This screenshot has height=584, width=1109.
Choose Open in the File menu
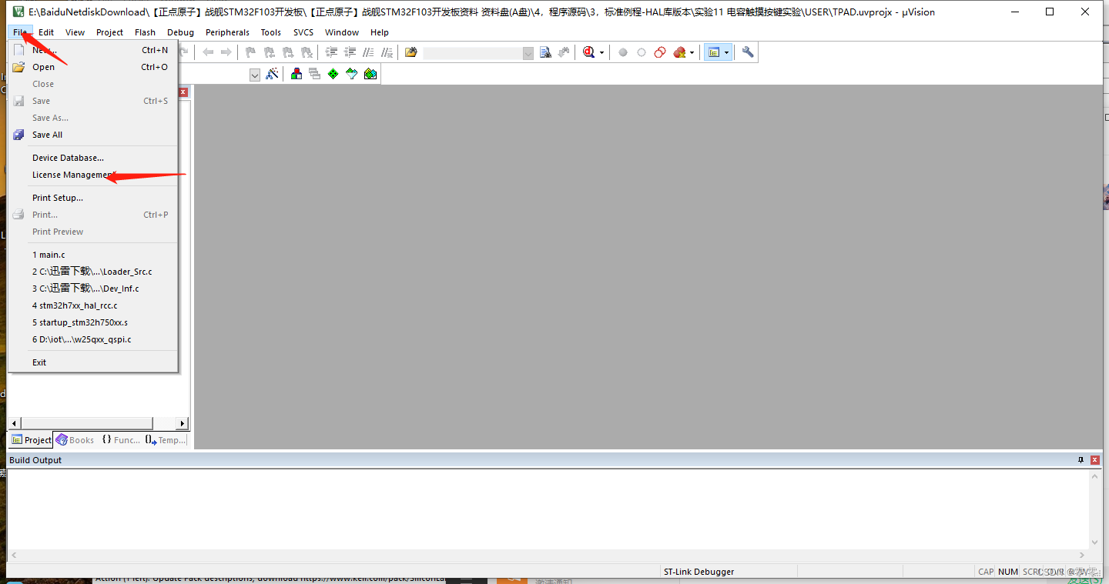coord(93,67)
